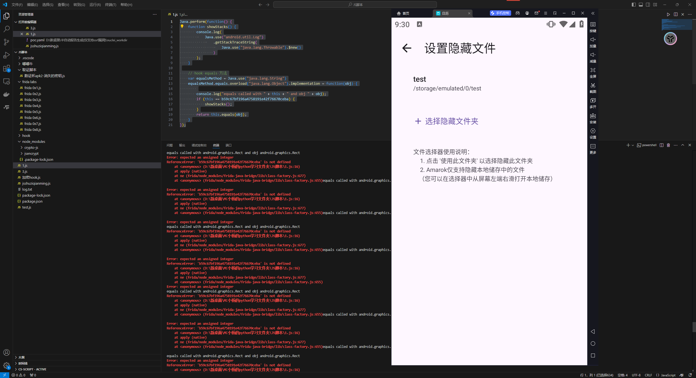
Task: Expand the hook folder
Action: tap(26, 136)
